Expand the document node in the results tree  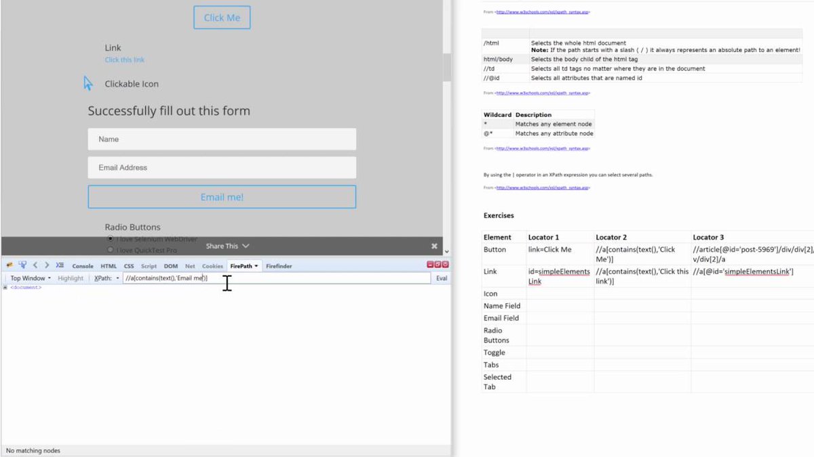[5, 287]
